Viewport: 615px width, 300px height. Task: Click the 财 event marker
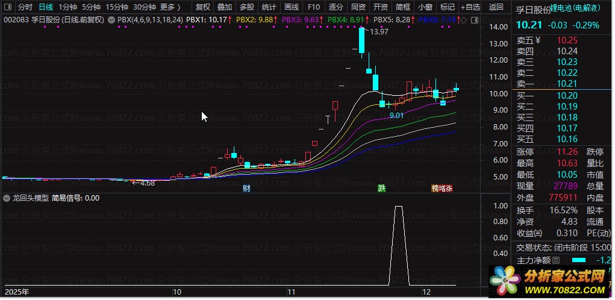point(246,189)
